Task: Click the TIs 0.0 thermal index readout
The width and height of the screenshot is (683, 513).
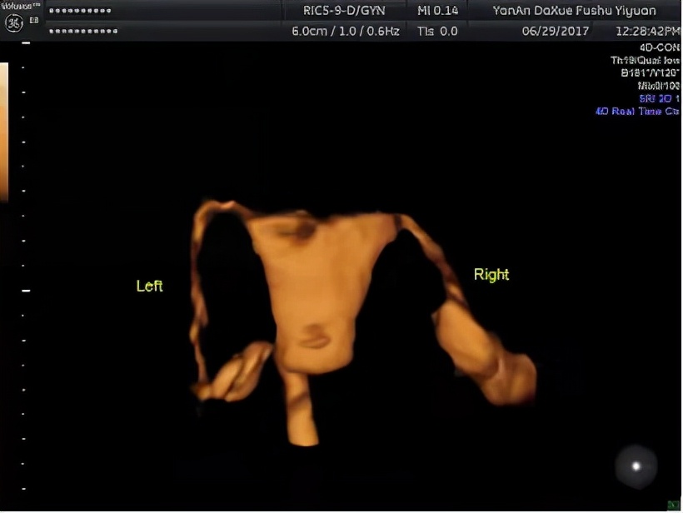Action: [x=437, y=31]
